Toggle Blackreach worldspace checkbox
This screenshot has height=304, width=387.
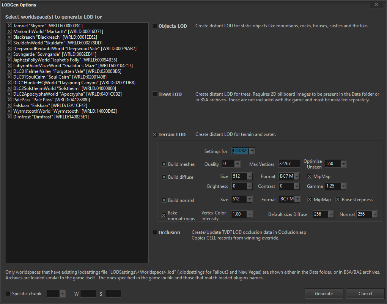point(9,37)
